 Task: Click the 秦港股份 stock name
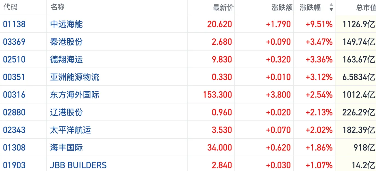click(66, 42)
